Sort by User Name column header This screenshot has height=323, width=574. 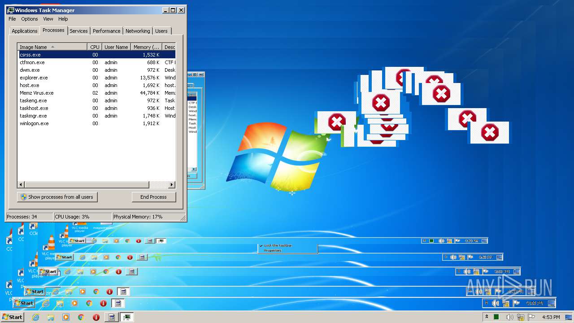[x=116, y=47]
